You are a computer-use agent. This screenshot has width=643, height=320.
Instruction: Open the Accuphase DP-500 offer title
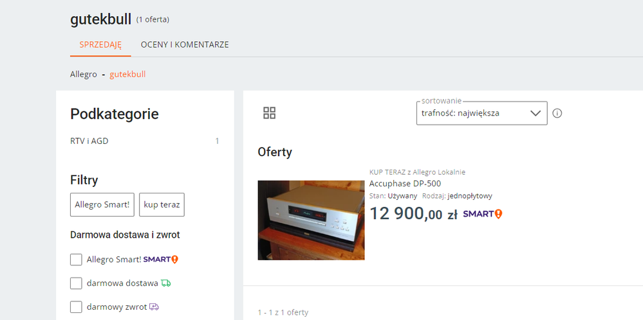coord(405,184)
